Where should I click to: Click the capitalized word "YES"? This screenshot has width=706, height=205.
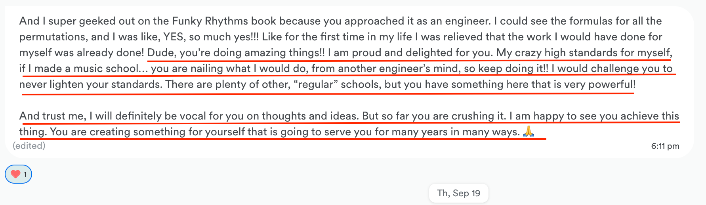click(173, 37)
